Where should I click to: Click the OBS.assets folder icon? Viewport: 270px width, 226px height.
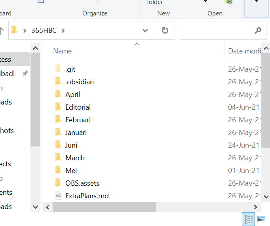(58, 183)
